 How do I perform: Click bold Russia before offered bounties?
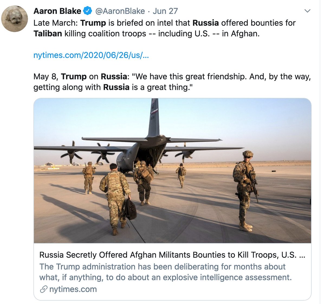[206, 23]
